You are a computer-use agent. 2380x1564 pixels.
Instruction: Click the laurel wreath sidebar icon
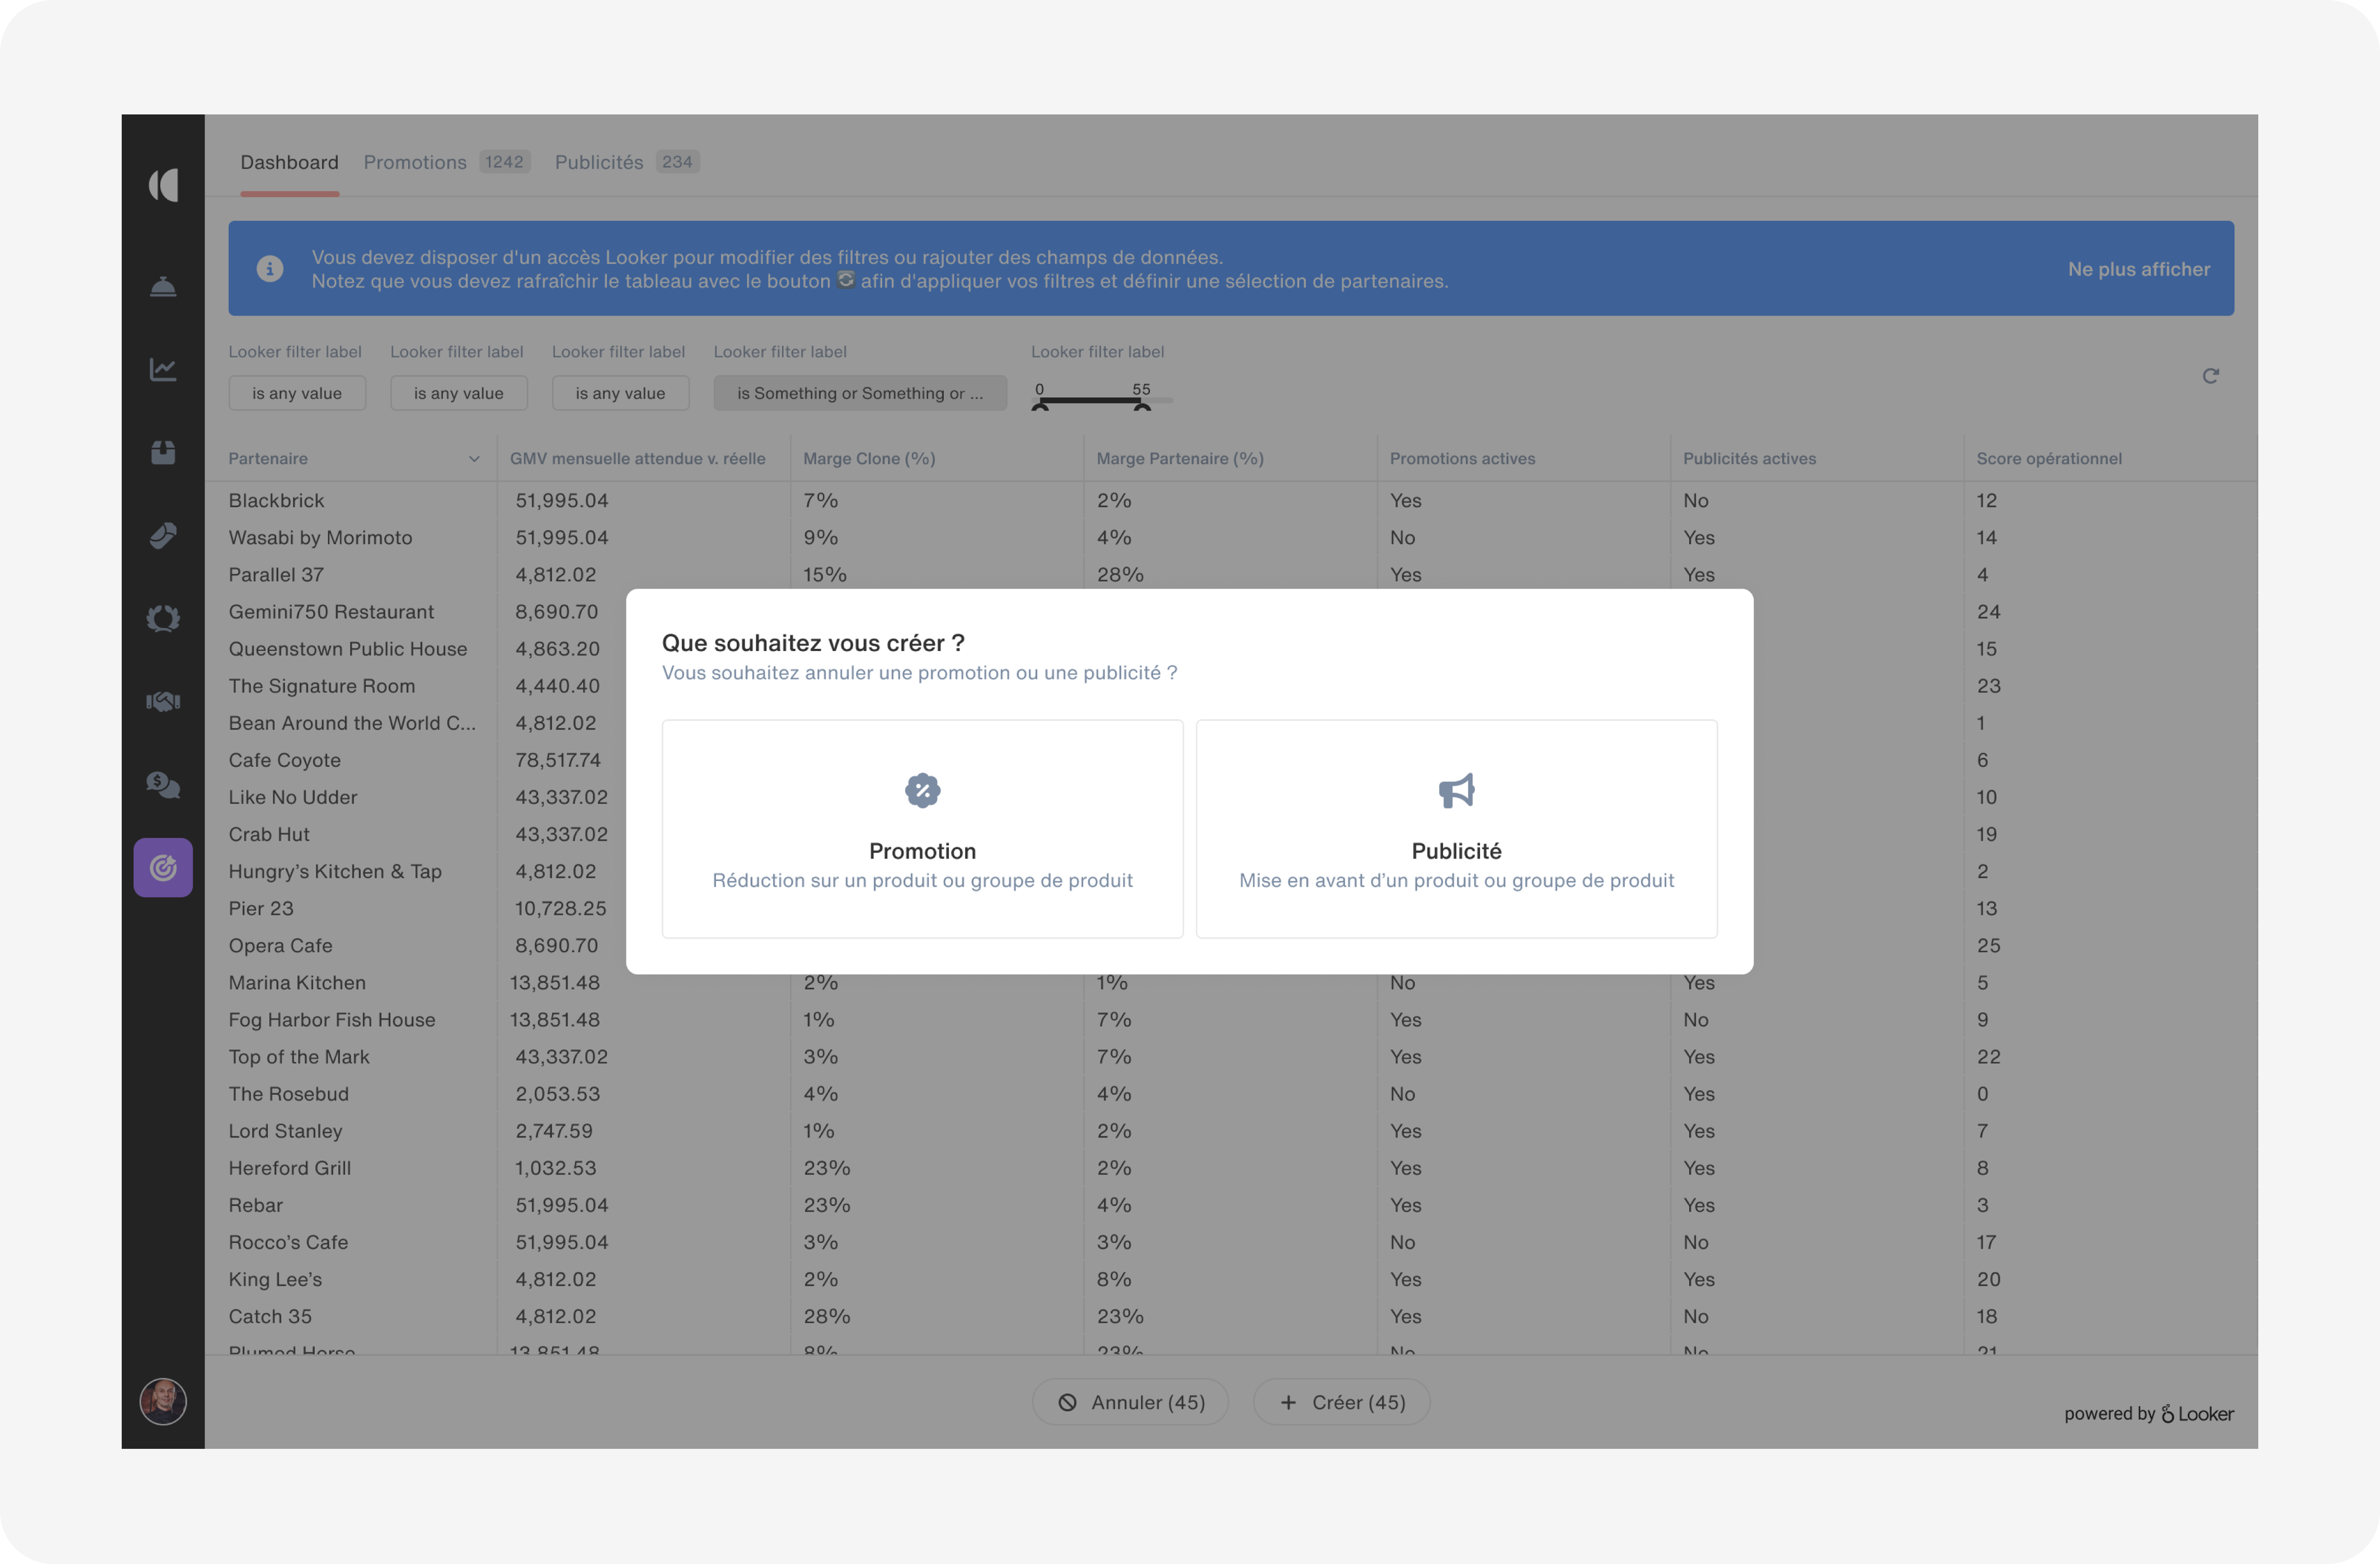point(163,618)
